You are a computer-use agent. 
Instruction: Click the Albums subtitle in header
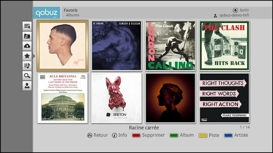[73, 15]
